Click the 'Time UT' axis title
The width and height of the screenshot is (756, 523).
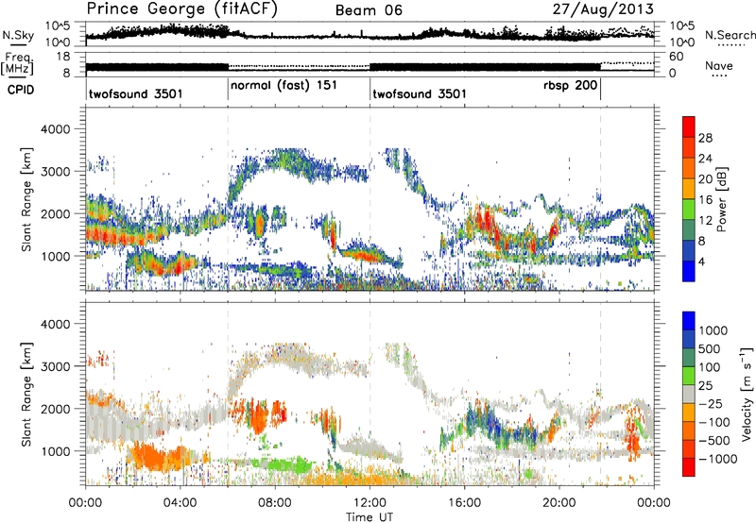tap(369, 517)
